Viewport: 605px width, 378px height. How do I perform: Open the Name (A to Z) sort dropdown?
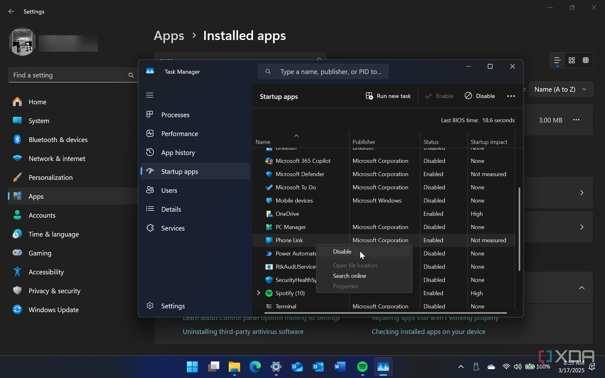tap(561, 89)
